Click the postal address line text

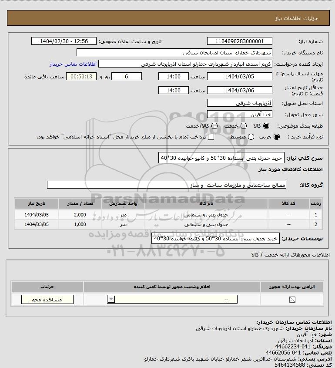click(x=221, y=358)
